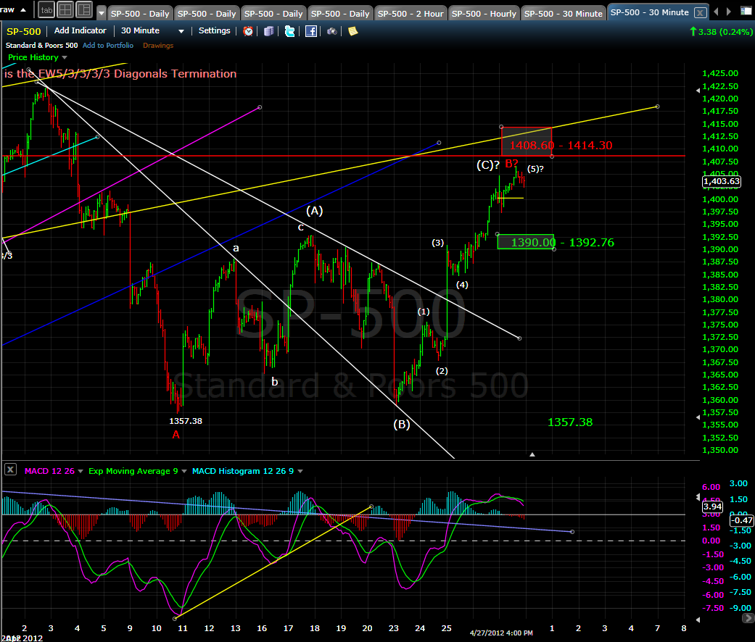
Task: Open the database cylinder icon
Action: click(268, 31)
